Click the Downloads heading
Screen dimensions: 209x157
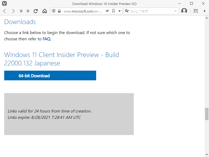(x=20, y=22)
